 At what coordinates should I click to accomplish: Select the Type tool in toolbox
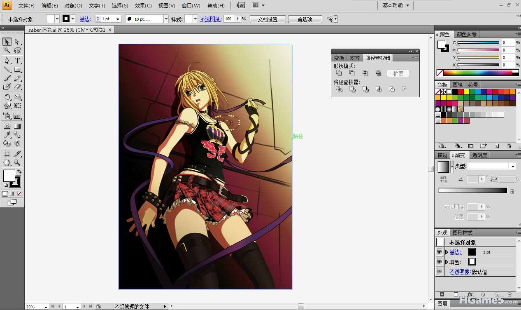(17, 60)
